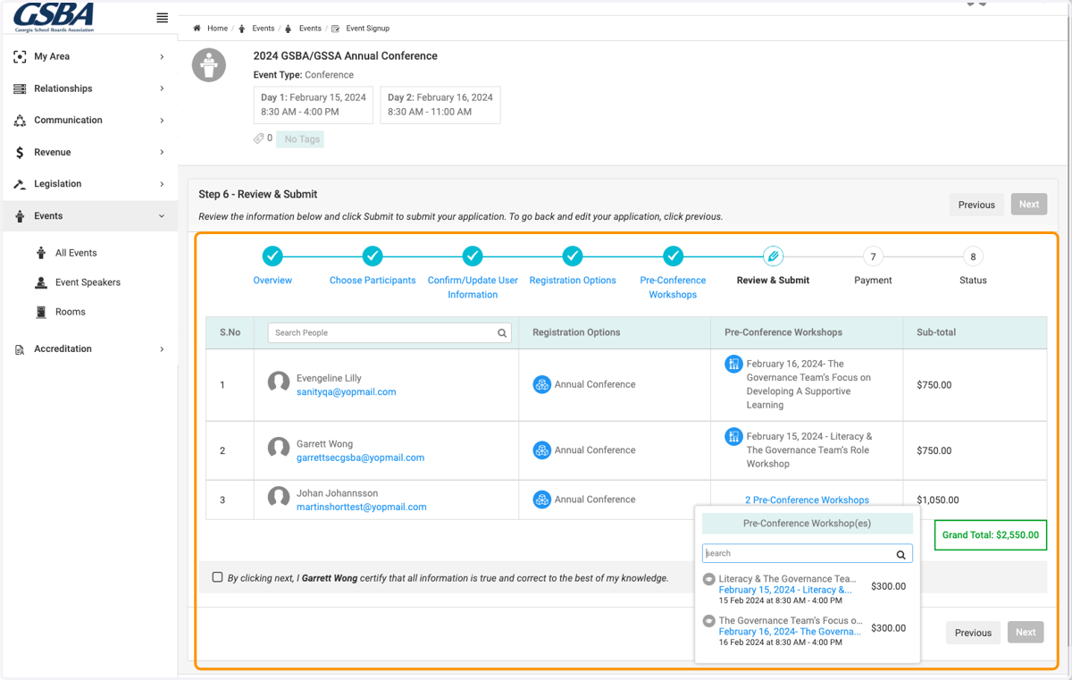Image resolution: width=1072 pixels, height=680 pixels.
Task: Expand the Revenue menu chevron
Action: 162,152
